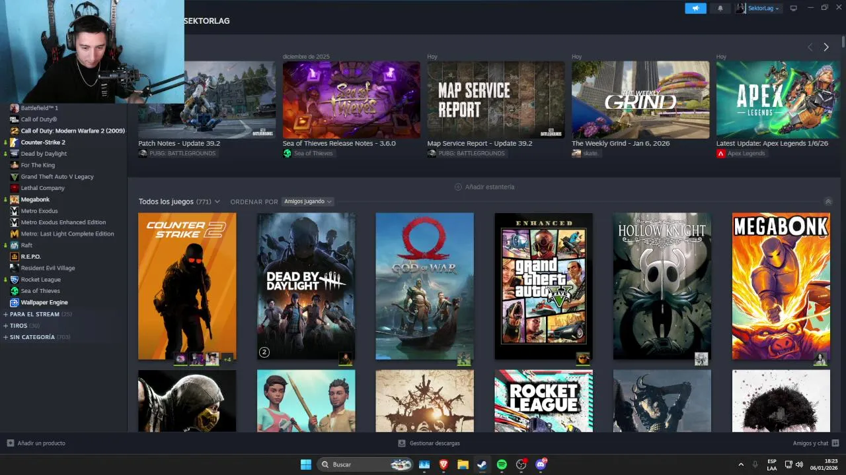846x475 pixels.
Task: Open Megabonk game cover
Action: (781, 286)
